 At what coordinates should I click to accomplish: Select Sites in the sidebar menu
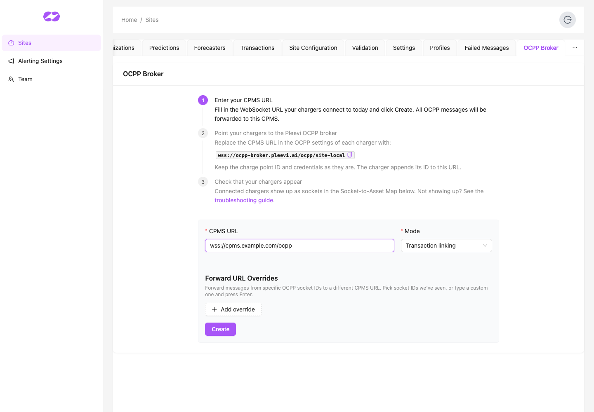[x=51, y=43]
